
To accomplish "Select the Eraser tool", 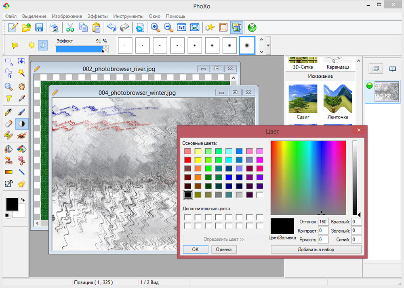I will click(8, 124).
